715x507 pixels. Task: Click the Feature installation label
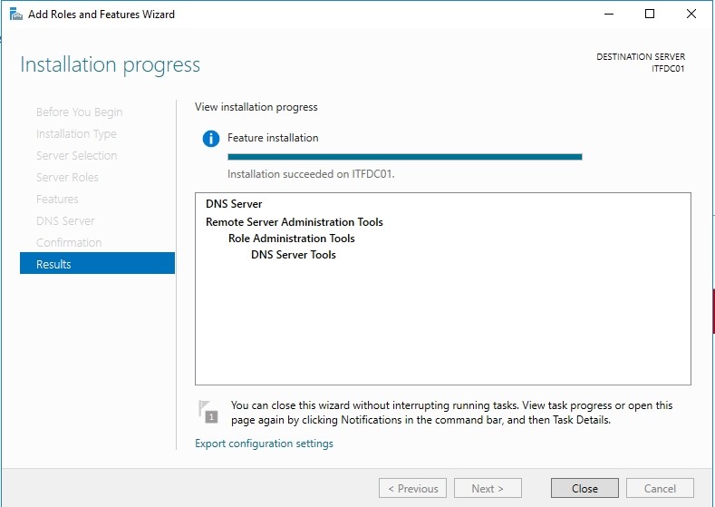(273, 138)
